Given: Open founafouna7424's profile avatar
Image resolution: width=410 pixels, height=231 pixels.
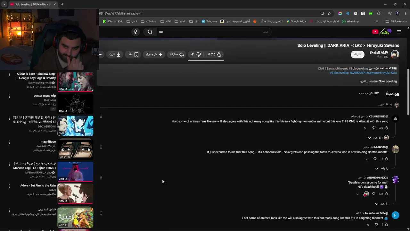Looking at the screenshot, I should [396, 215].
